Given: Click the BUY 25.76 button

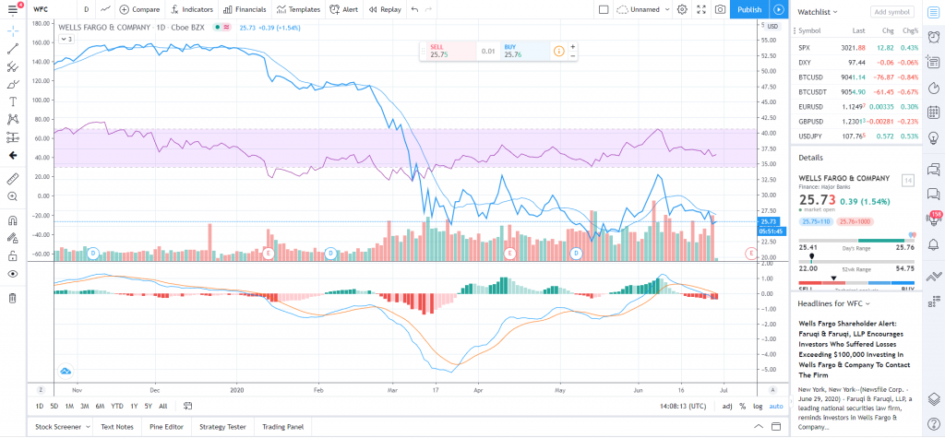Looking at the screenshot, I should coord(525,51).
